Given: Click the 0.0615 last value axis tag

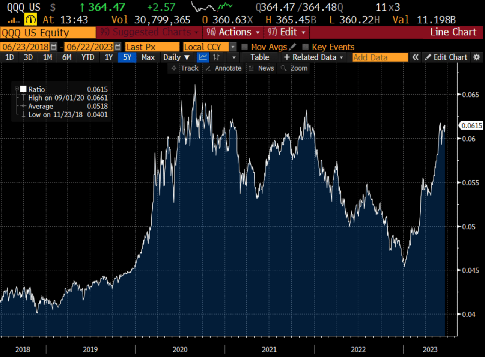Looking at the screenshot, I should [x=471, y=125].
